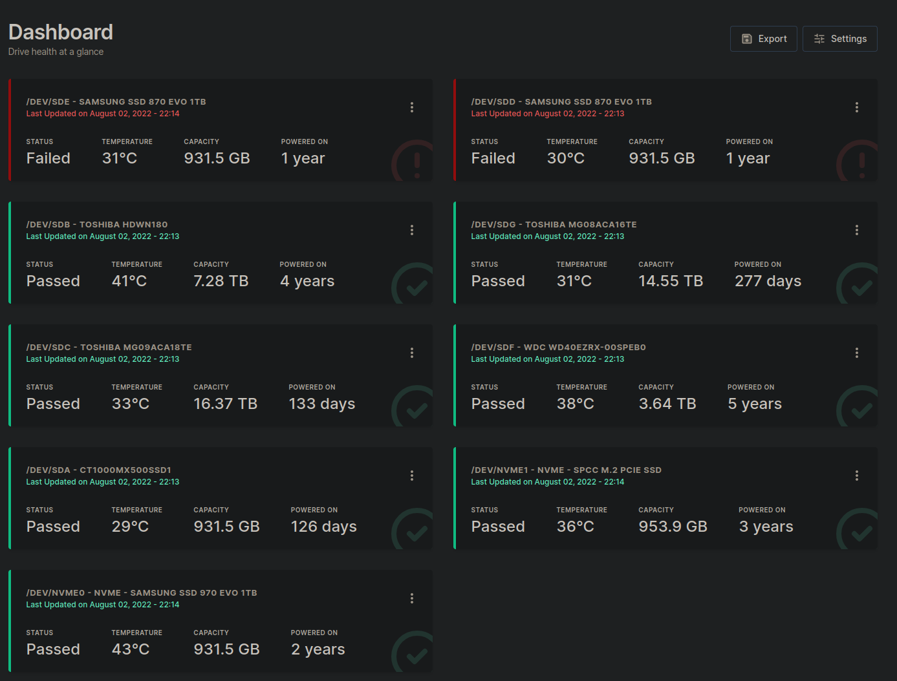The width and height of the screenshot is (897, 681).
Task: Click the /dev/sde last updated timestamp
Action: pos(103,114)
